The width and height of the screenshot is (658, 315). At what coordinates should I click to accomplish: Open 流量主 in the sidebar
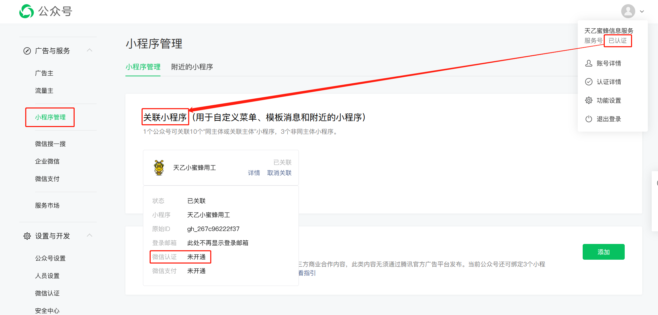tap(44, 91)
